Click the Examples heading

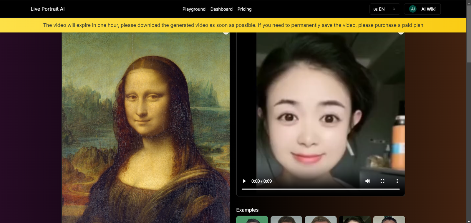point(247,210)
